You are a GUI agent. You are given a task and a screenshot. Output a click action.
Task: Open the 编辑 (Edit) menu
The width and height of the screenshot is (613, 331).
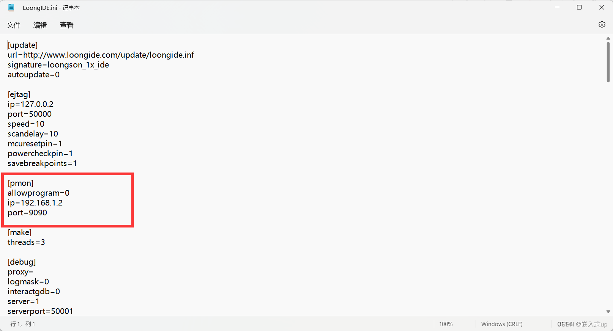coord(40,25)
